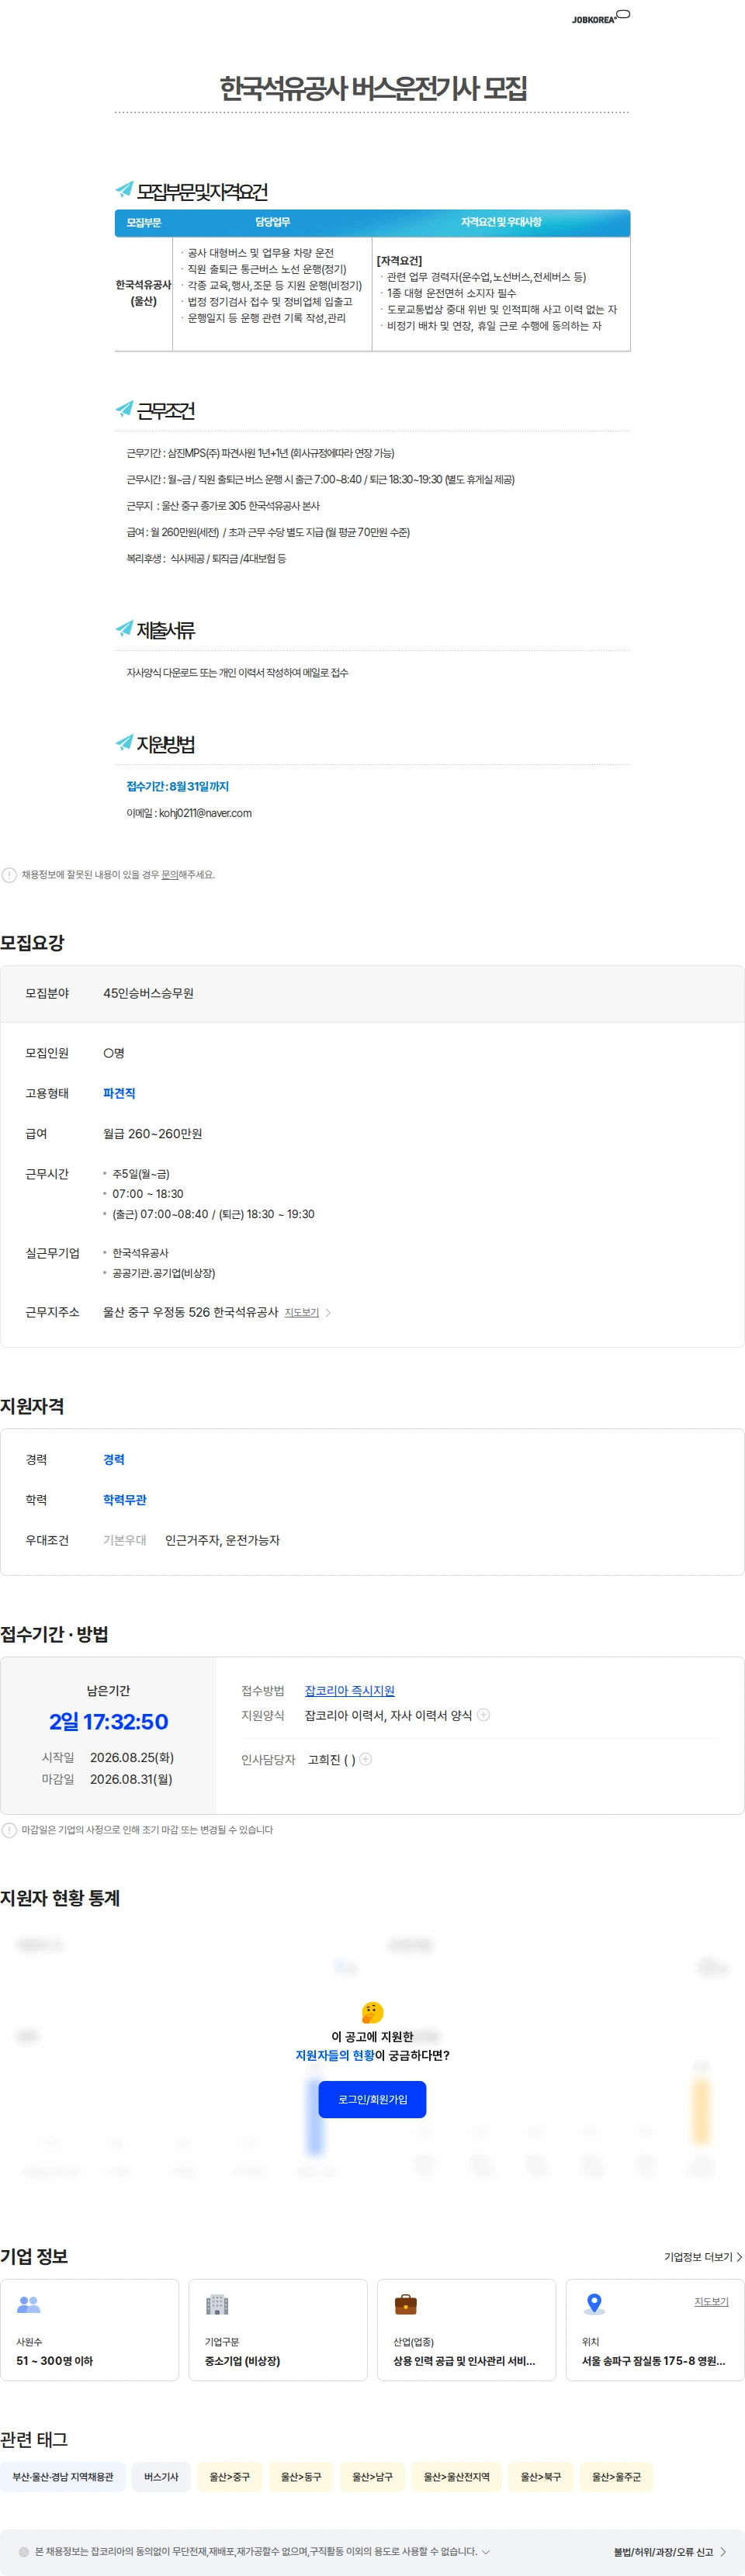This screenshot has height=2576, width=745.
Task: Click the 공공기관.공기업(비상장) text
Action: coord(163,1273)
